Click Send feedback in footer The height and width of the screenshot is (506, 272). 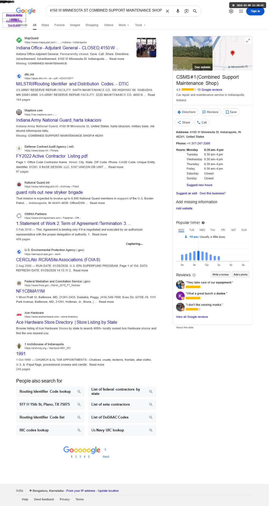44,499
